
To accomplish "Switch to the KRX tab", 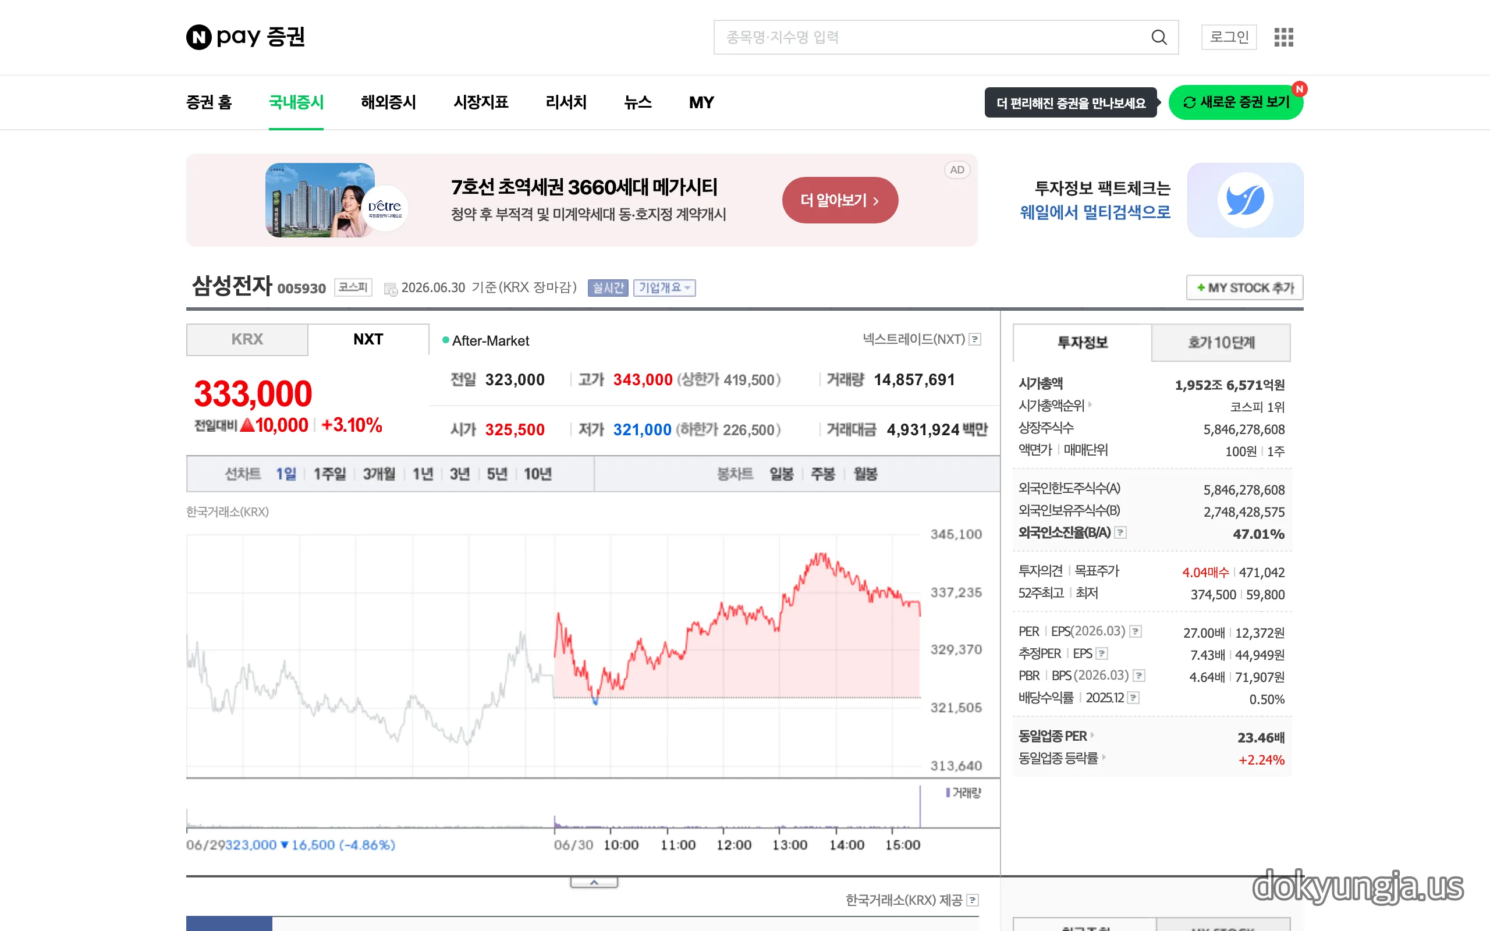I will coord(247,339).
